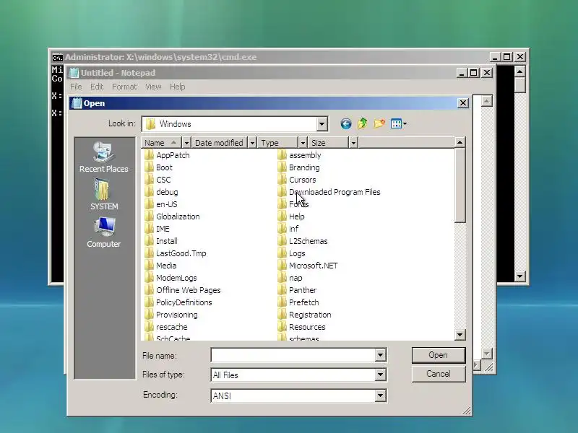The height and width of the screenshot is (433, 578).
Task: Select the AppPatch folder icon
Action: point(149,155)
